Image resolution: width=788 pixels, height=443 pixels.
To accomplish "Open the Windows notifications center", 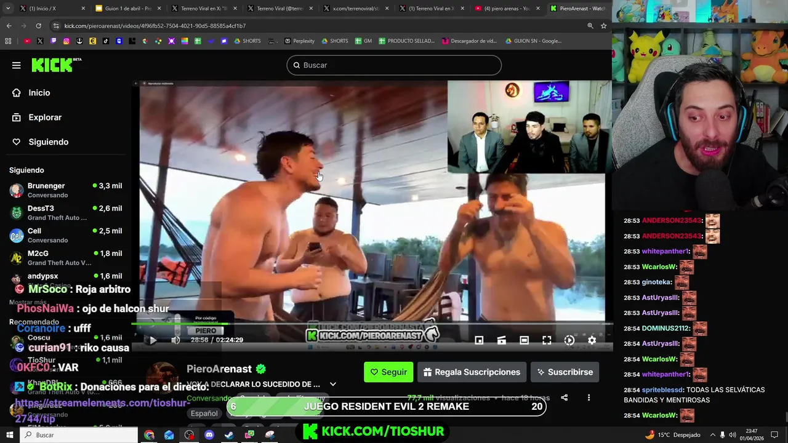I will click(775, 435).
